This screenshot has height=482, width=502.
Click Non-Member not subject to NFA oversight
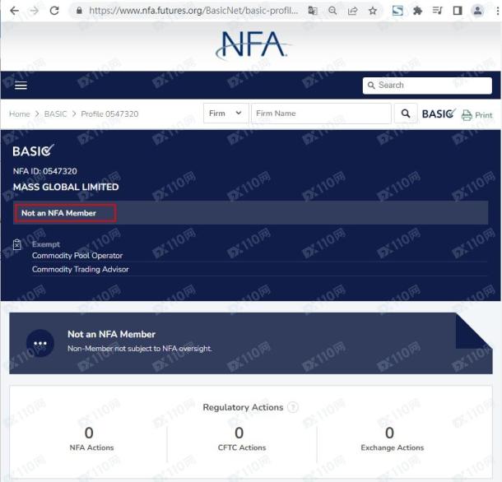coord(140,349)
